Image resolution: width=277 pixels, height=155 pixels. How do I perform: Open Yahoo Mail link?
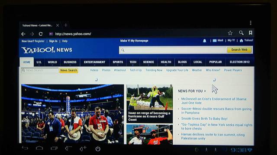(218, 40)
